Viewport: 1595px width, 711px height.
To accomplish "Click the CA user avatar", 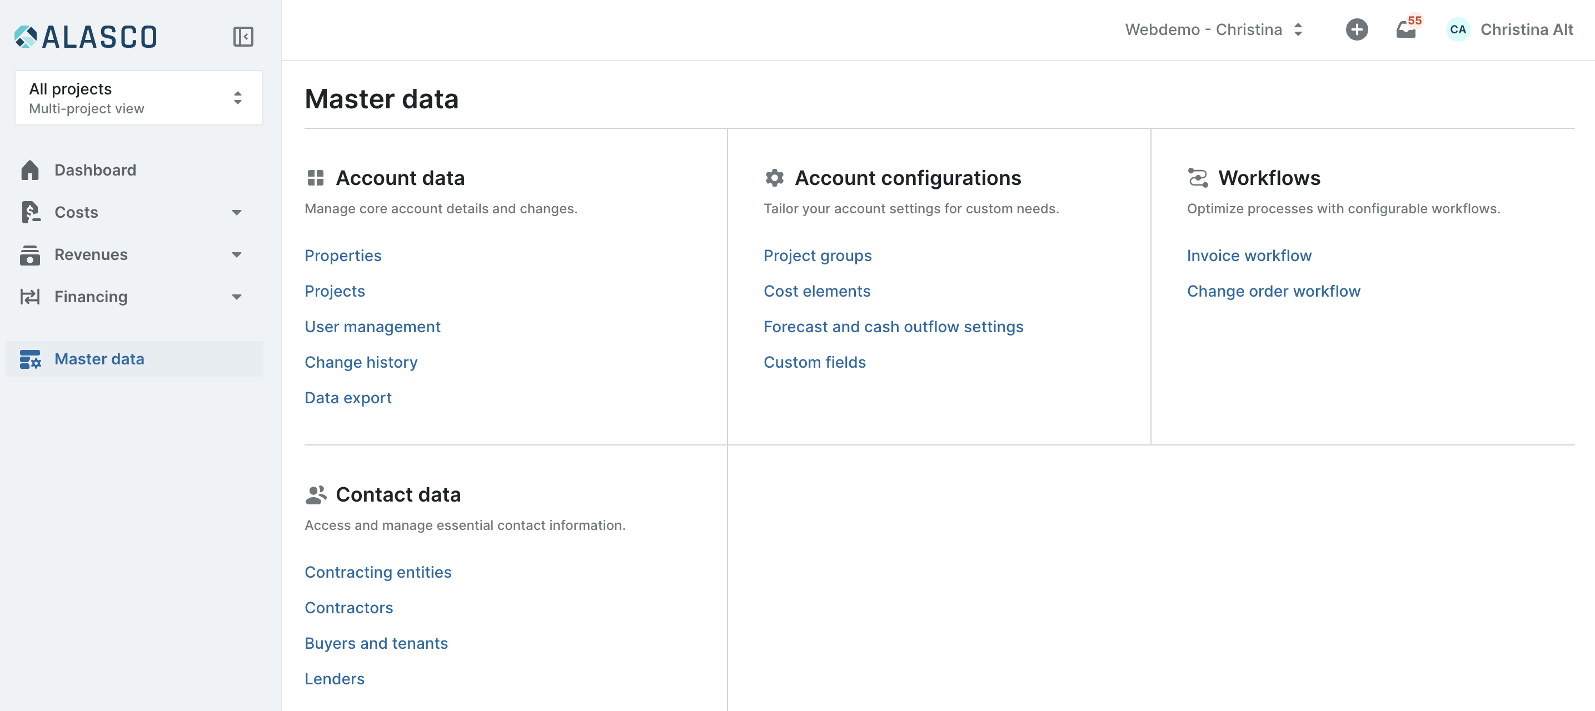I will point(1458,29).
